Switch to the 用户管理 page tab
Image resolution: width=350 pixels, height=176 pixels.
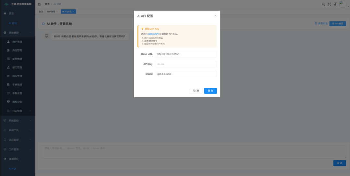[53, 12]
